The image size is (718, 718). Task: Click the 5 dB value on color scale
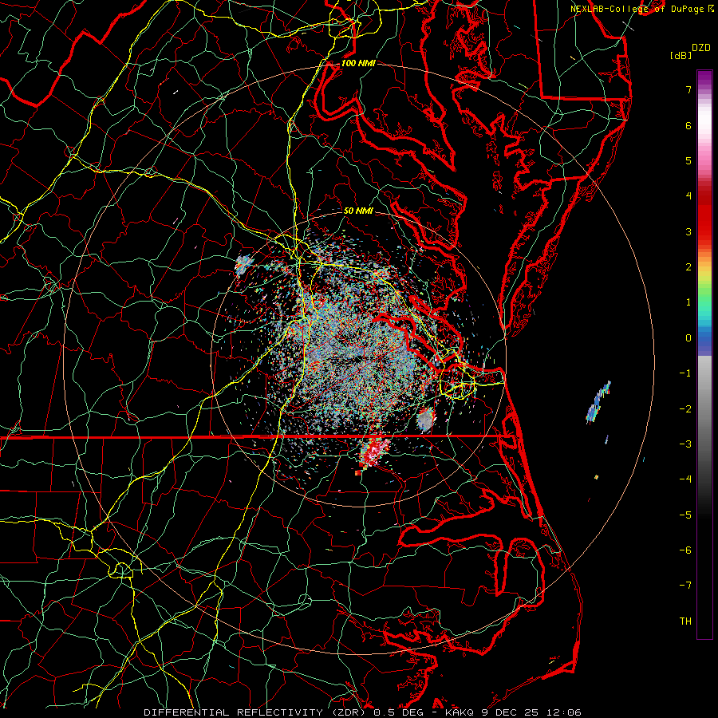click(x=688, y=160)
